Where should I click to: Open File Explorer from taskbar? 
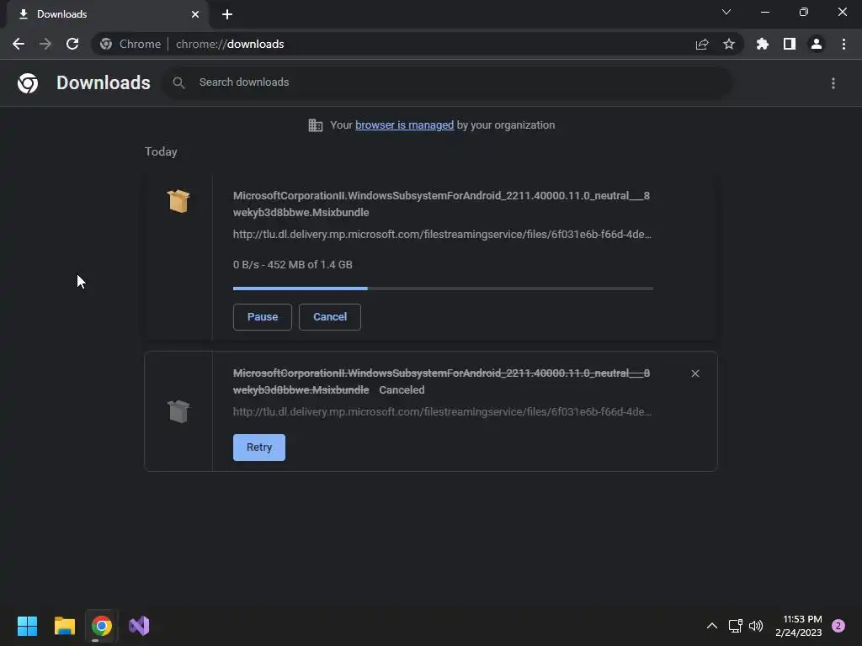tap(64, 626)
